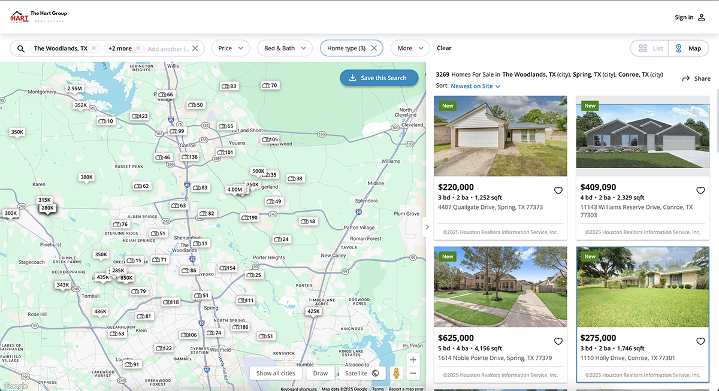The image size is (719, 391).
Task: Click the cluster marker showing 123
Action: click(140, 116)
